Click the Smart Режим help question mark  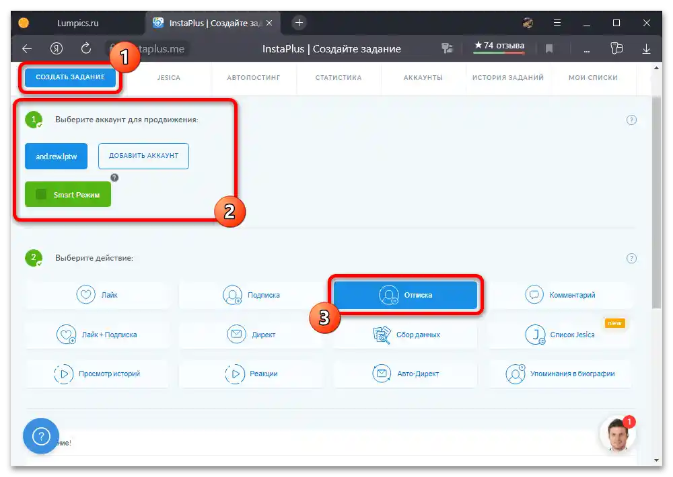pos(114,177)
